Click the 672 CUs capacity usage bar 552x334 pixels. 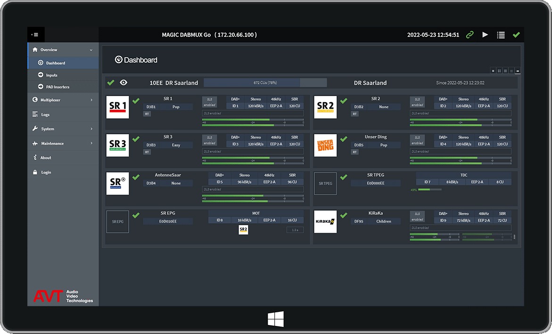coord(265,83)
